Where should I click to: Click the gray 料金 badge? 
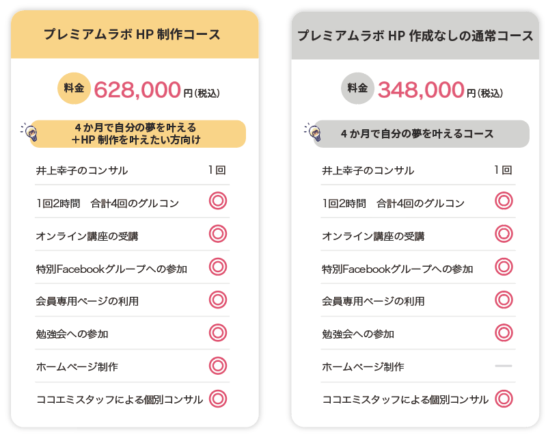(357, 88)
